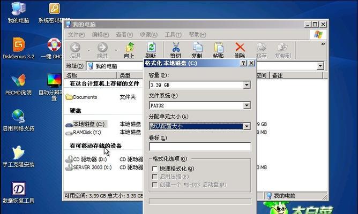Close the format dialog

[x=251, y=63]
